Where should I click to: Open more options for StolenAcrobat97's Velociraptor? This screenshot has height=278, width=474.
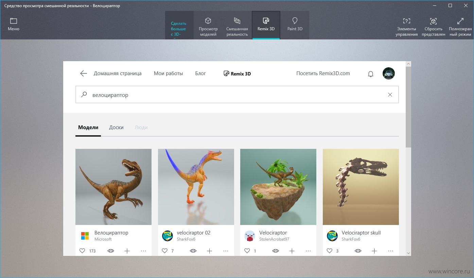tap(308, 251)
